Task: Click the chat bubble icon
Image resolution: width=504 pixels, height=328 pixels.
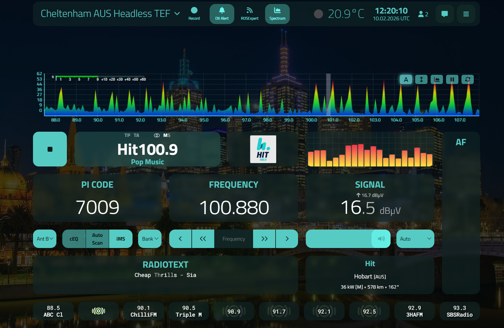Action: coord(445,14)
